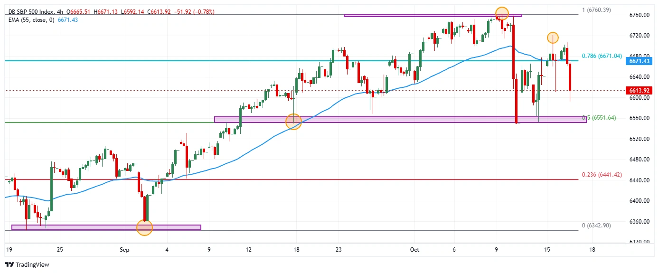Select the purple resistance rectangle at the top
Image resolution: width=659 pixels, height=273 pixels.
[432, 16]
